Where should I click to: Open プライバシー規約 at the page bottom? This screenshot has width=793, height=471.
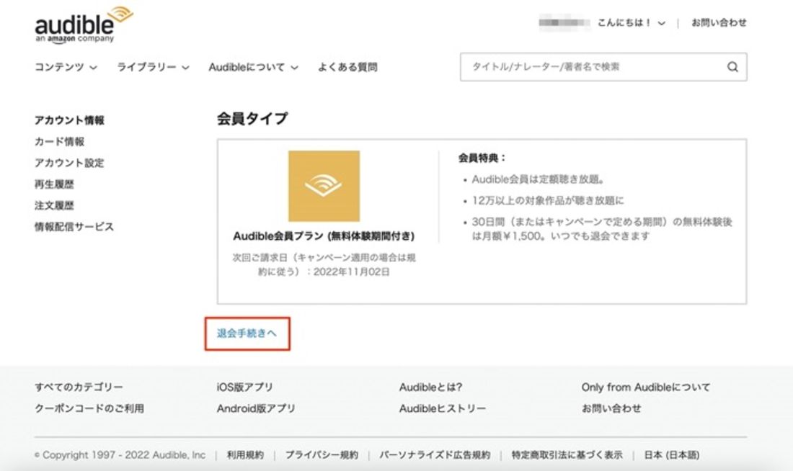click(322, 455)
